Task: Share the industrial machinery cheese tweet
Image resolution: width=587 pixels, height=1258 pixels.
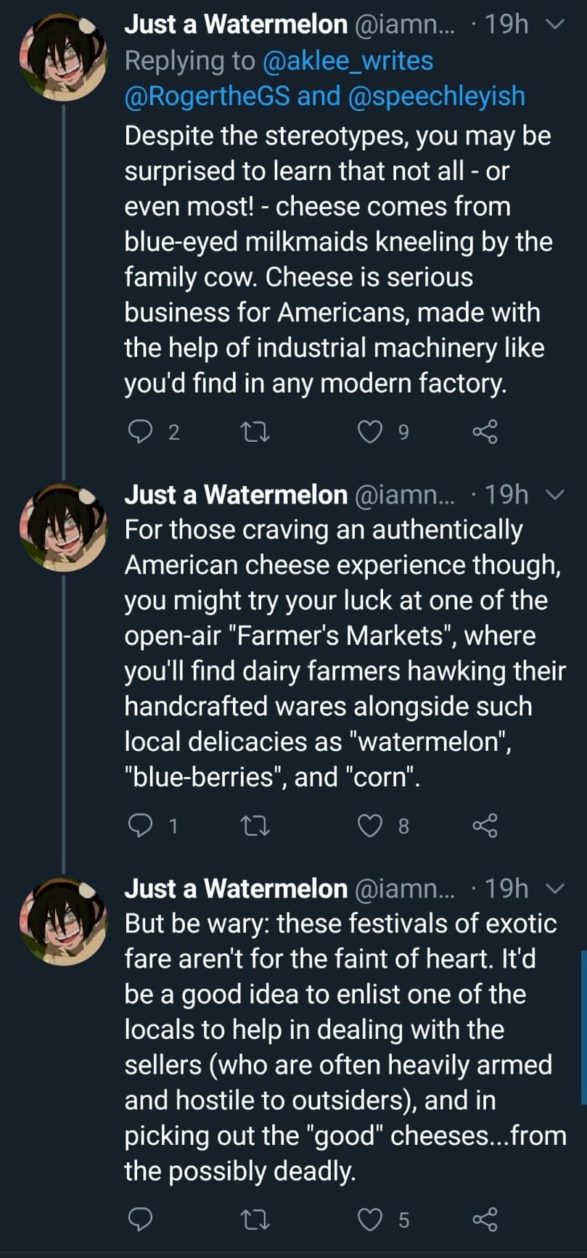Action: 485,432
